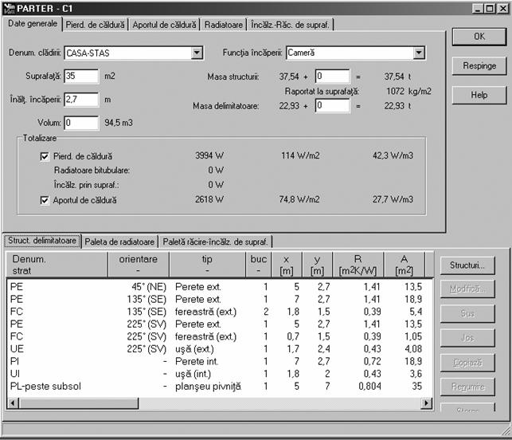512x440 pixels.
Task: Select the Încălz.-Răc. de supraf. tab
Action: (x=290, y=25)
